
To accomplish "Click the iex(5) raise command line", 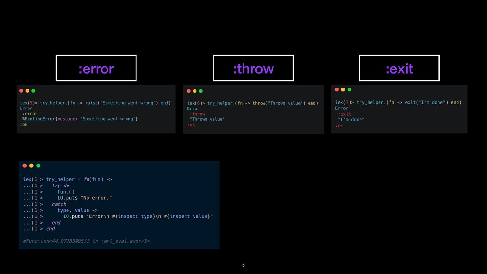I will 95,103.
